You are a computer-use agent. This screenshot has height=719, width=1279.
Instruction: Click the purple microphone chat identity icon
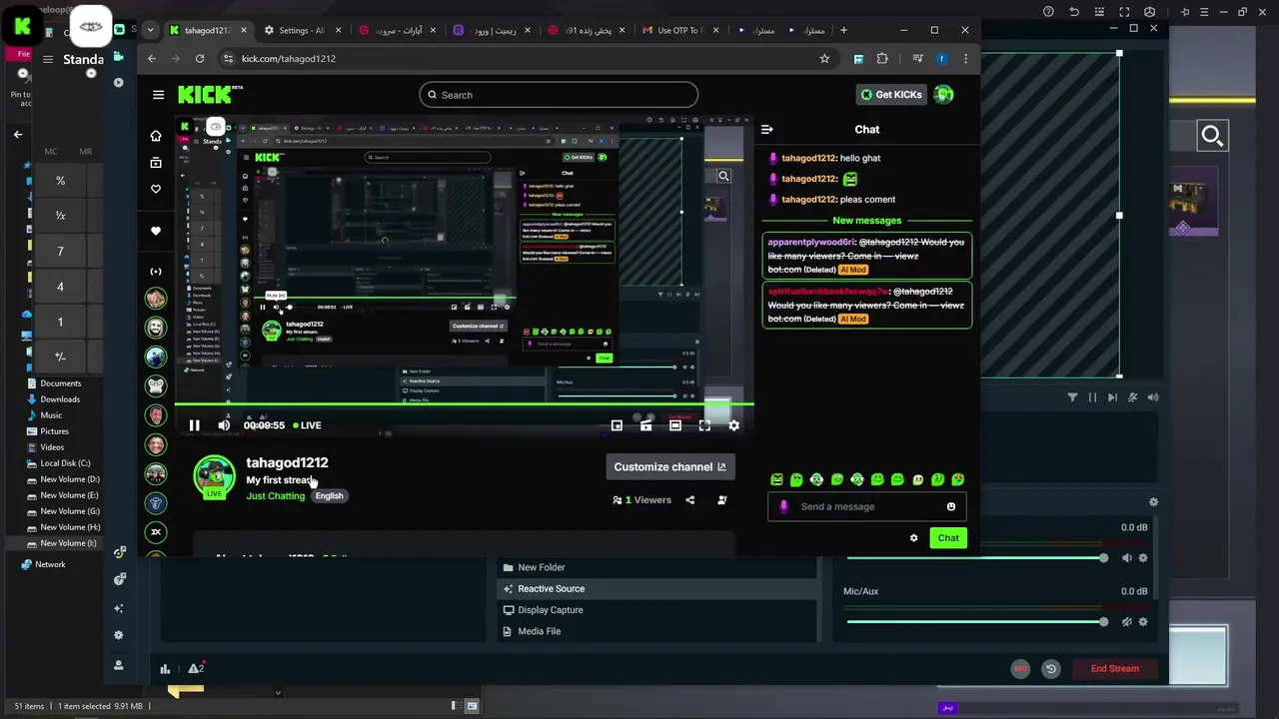pyautogui.click(x=783, y=506)
